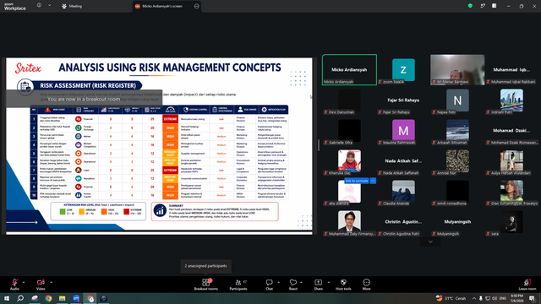541x304 pixels.
Task: Select Muhammad Zaky Firmansyah's tile
Action: click(x=349, y=222)
